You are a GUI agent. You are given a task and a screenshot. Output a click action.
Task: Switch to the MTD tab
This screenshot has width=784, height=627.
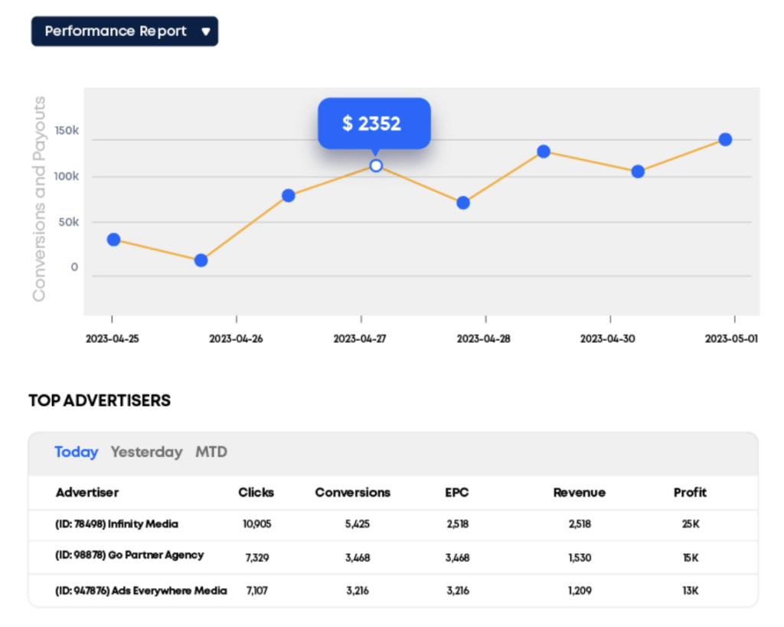click(x=212, y=452)
